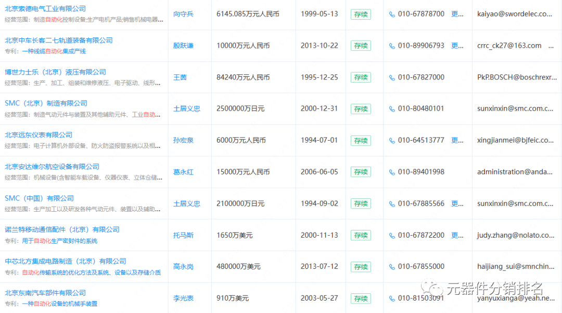The height and width of the screenshot is (313, 562).
Task: Click 存续 status tag for 北京索德电气
Action: pyautogui.click(x=361, y=15)
